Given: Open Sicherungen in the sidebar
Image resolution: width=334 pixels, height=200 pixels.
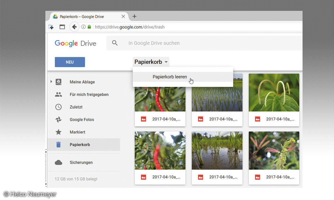Looking at the screenshot, I should click(81, 162).
